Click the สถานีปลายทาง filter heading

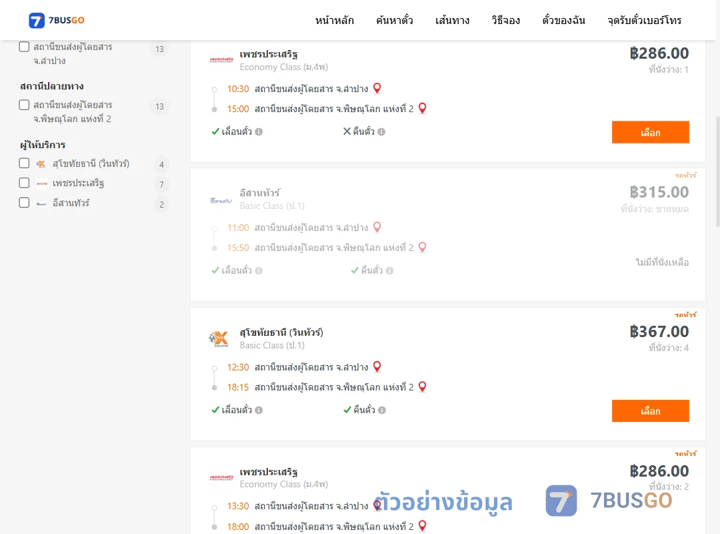click(x=52, y=87)
